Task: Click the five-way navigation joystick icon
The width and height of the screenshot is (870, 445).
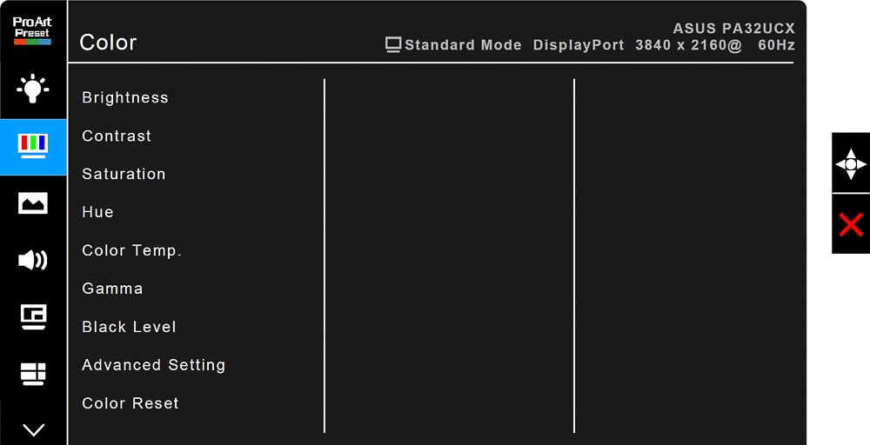Action: click(x=851, y=164)
